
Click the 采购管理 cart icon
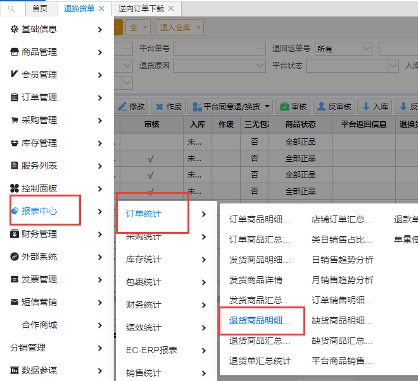coord(15,120)
